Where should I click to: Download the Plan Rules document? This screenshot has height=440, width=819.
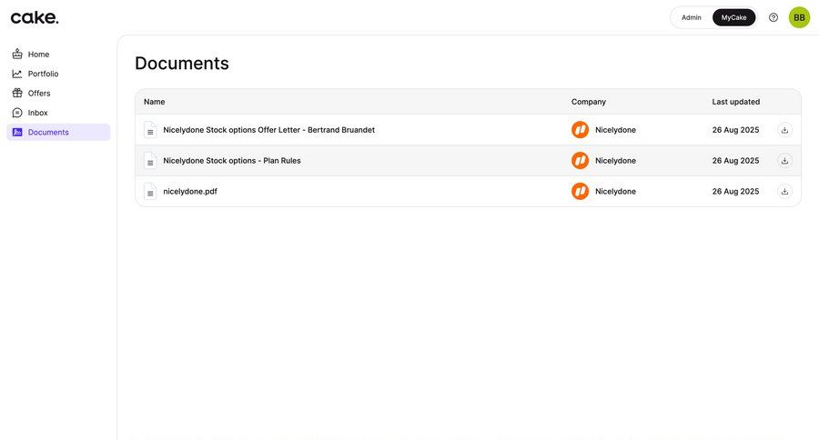pos(784,161)
